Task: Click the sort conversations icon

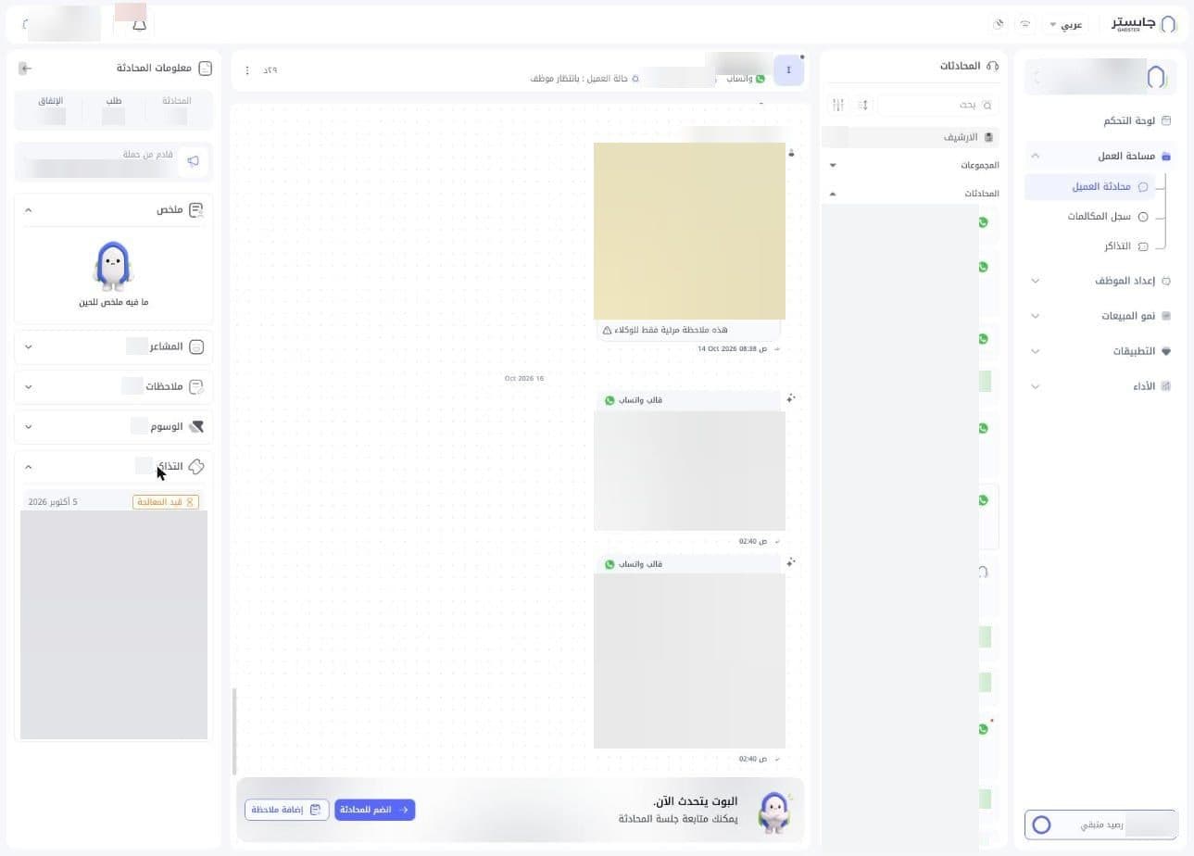Action: 863,106
